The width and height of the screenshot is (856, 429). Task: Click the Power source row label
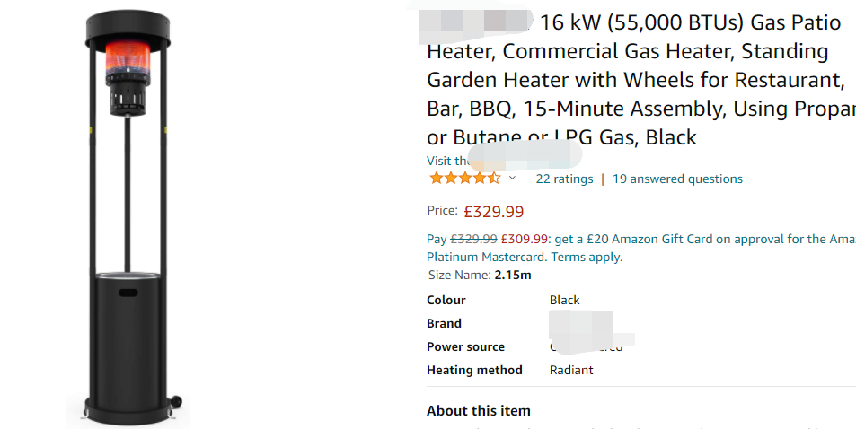465,346
